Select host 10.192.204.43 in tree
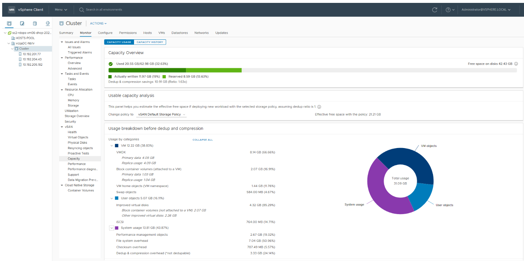524x261 pixels. [x=32, y=59]
